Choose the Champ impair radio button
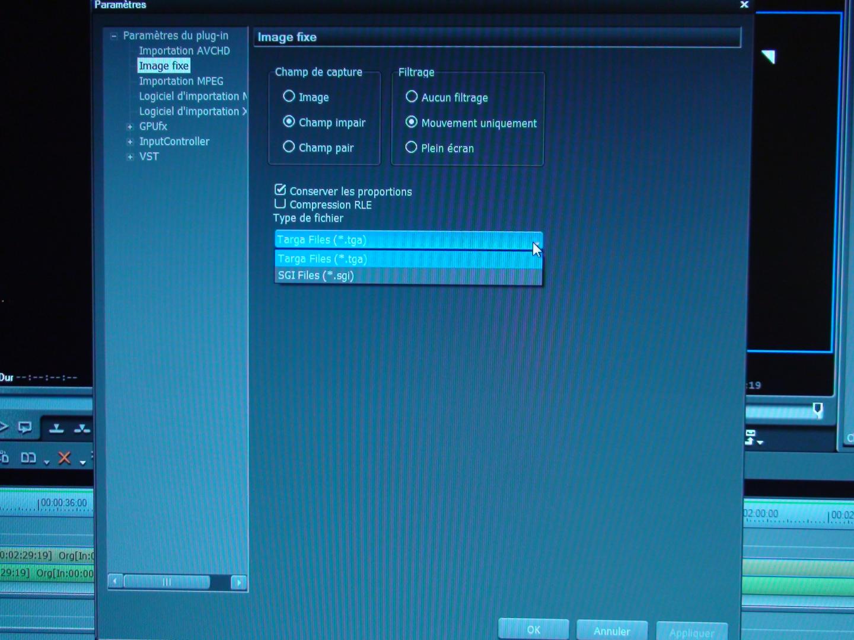 coord(289,121)
